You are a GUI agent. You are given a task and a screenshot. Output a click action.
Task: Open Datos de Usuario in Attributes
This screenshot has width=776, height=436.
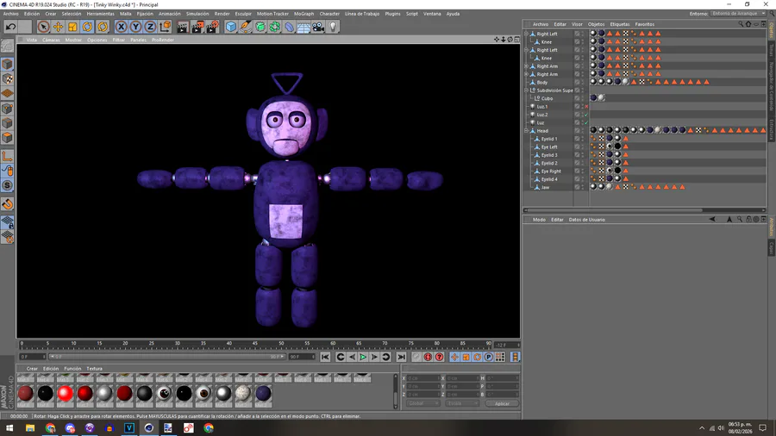point(586,220)
